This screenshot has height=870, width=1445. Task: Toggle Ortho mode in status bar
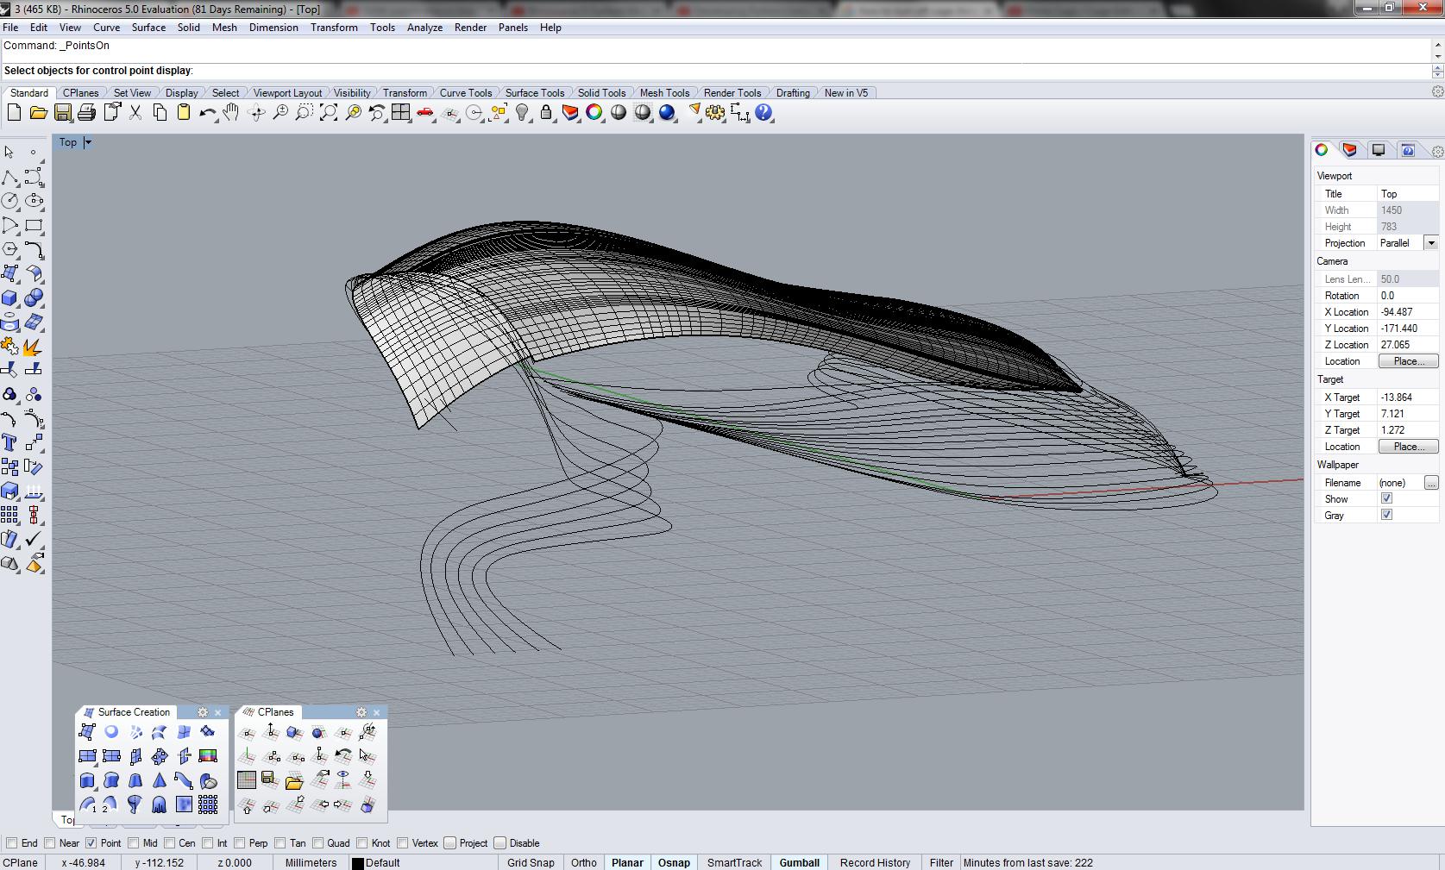583,862
